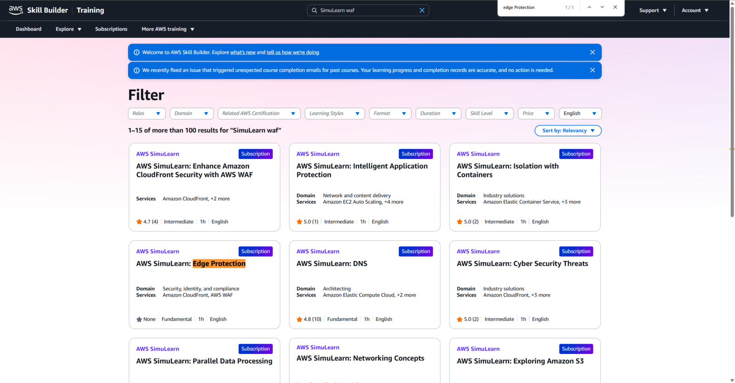Click info icon in completion emails banner
This screenshot has height=383, width=735.
tap(136, 70)
